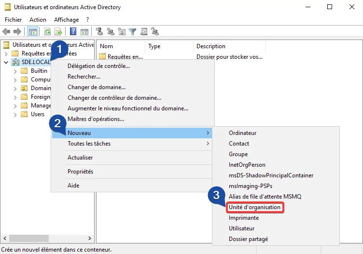The width and height of the screenshot is (363, 254).
Task: Toggle the console tree pane icon
Action: [32, 32]
